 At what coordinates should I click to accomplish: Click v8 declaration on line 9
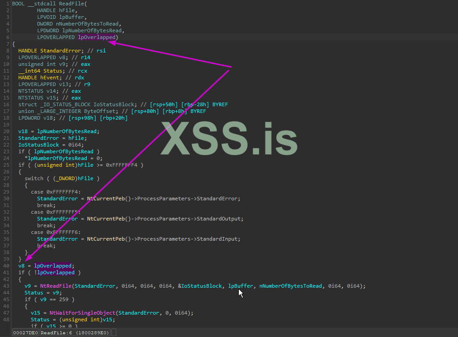click(x=62, y=57)
